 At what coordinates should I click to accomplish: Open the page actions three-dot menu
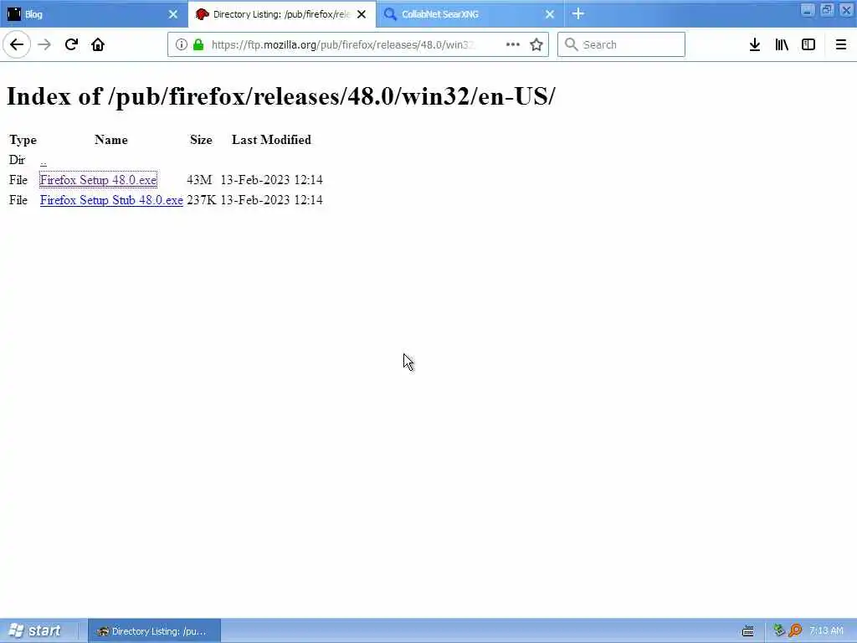tap(513, 44)
